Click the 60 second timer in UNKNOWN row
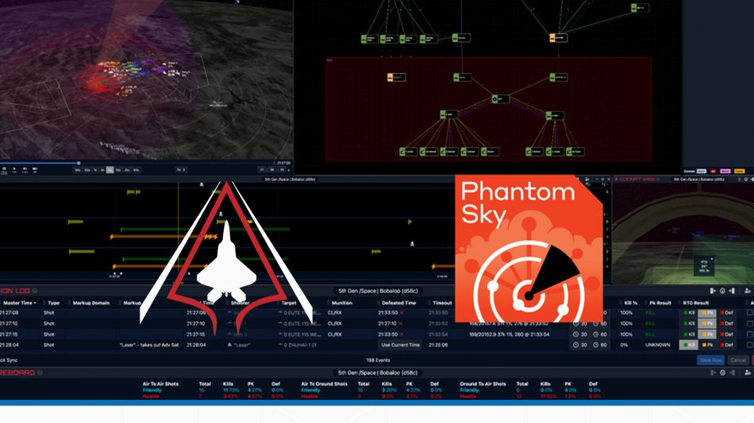Viewport: 754px width, 423px height. (x=599, y=344)
